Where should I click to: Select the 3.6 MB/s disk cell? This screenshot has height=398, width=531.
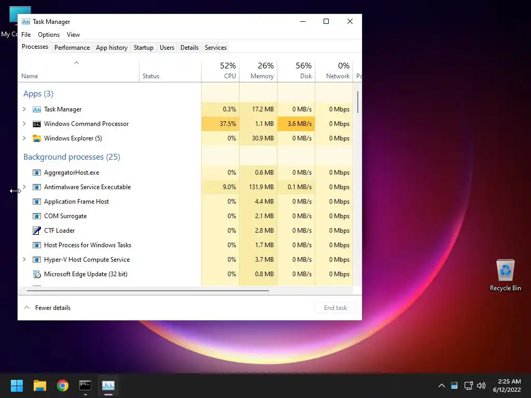pyautogui.click(x=296, y=124)
